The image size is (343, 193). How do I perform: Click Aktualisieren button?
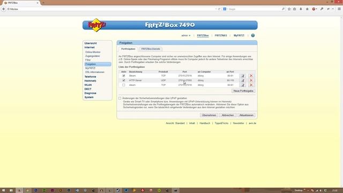(247, 115)
